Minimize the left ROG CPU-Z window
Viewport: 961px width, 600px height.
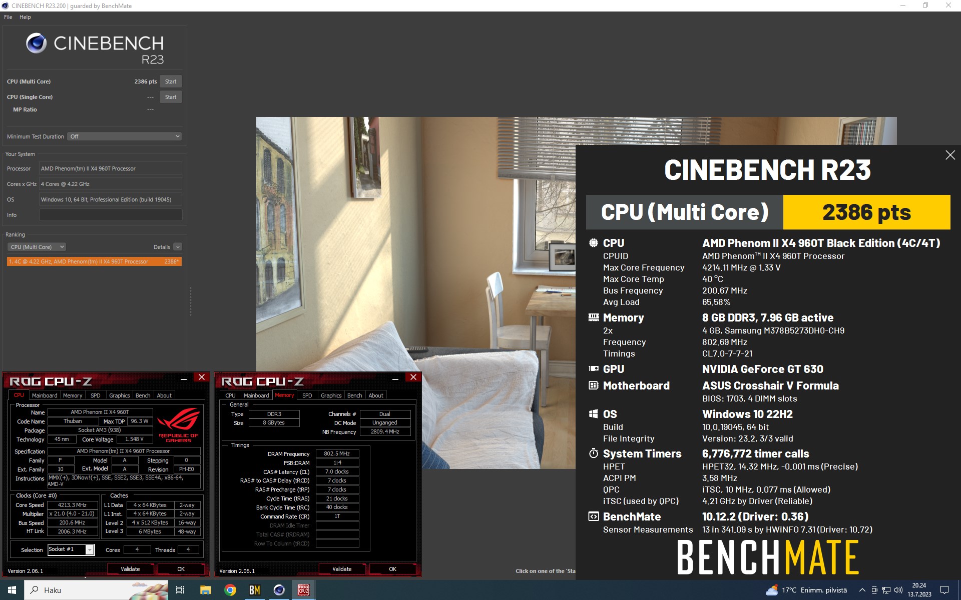(184, 378)
